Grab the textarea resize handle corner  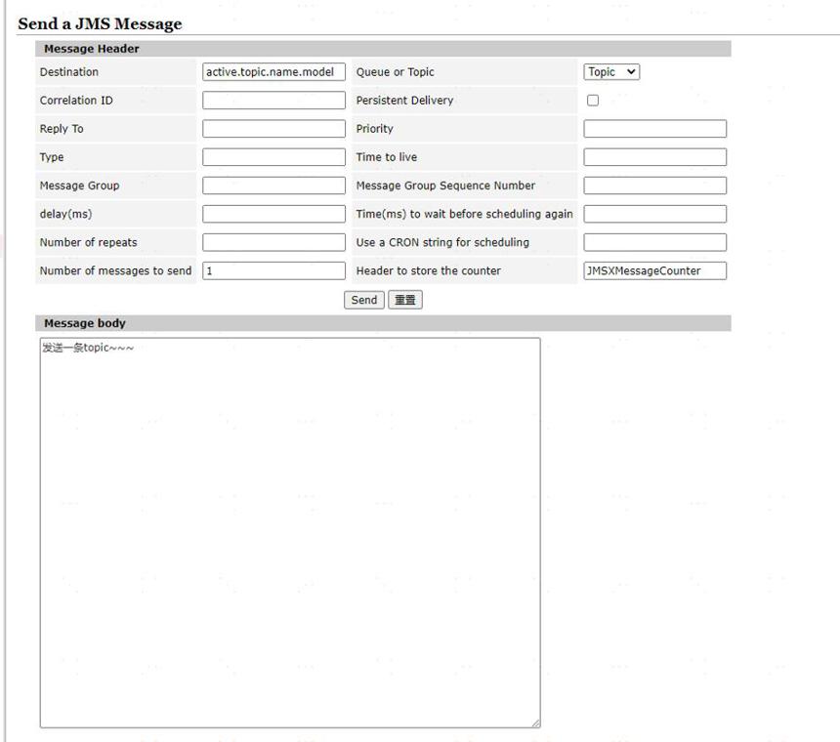point(535,723)
